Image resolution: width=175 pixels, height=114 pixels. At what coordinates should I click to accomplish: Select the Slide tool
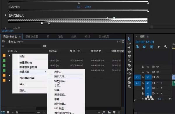click(x=129, y=74)
